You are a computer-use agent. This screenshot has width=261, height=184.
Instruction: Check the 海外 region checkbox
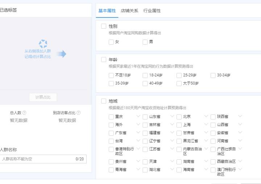tap(111, 125)
